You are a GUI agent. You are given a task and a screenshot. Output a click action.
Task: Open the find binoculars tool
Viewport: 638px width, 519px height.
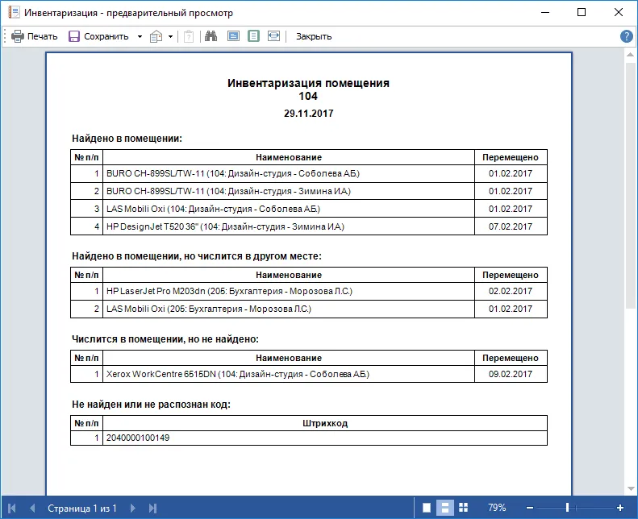[211, 36]
